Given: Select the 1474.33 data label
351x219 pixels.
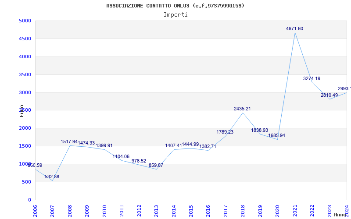Looking at the screenshot, I should tap(86, 143).
